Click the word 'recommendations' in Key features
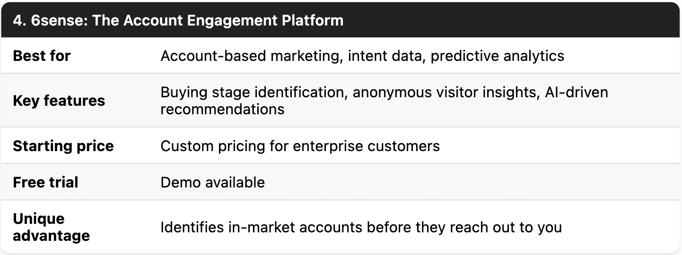This screenshot has width=682, height=255. coord(222,109)
